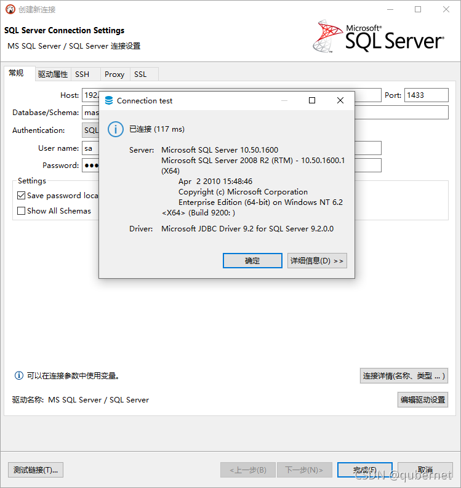Close the 创建新连接 window
The width and height of the screenshot is (461, 488).
446,9
